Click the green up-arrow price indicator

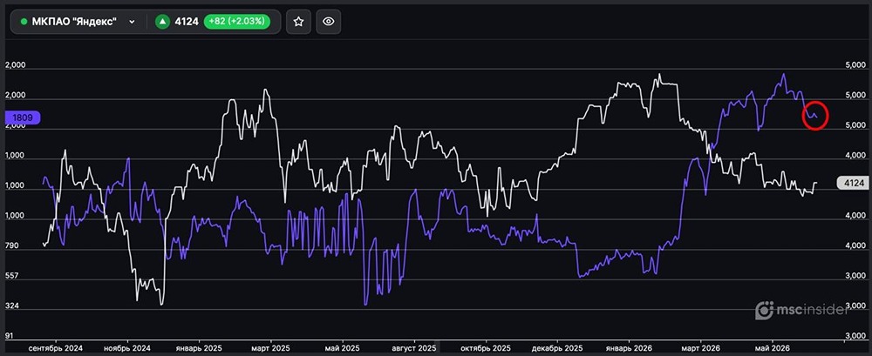[x=162, y=22]
